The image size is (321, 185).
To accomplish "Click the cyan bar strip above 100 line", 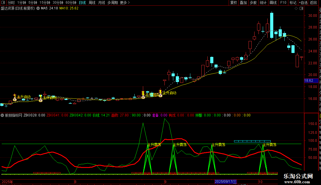I will tap(253, 141).
